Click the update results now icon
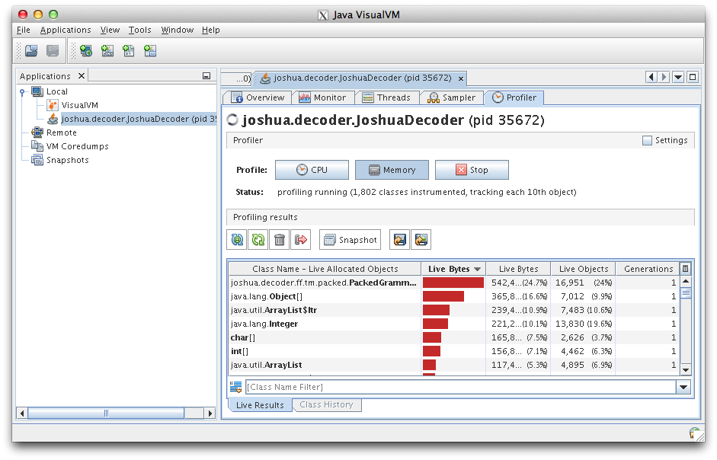 point(258,240)
